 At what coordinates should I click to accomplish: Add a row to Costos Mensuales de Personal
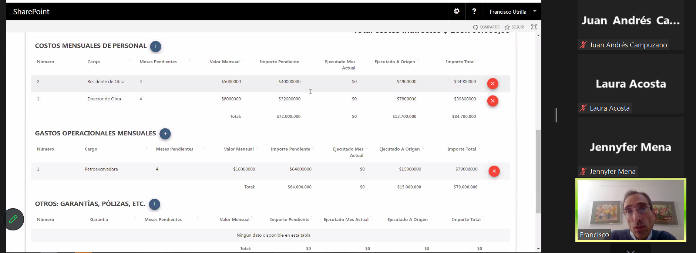[x=156, y=46]
